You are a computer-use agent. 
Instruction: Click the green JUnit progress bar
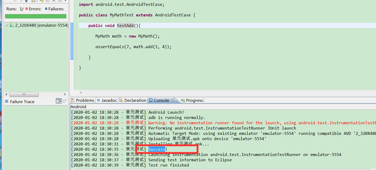[36, 16]
